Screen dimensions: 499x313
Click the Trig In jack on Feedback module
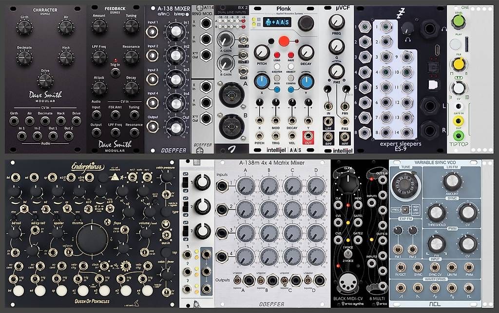115,73
